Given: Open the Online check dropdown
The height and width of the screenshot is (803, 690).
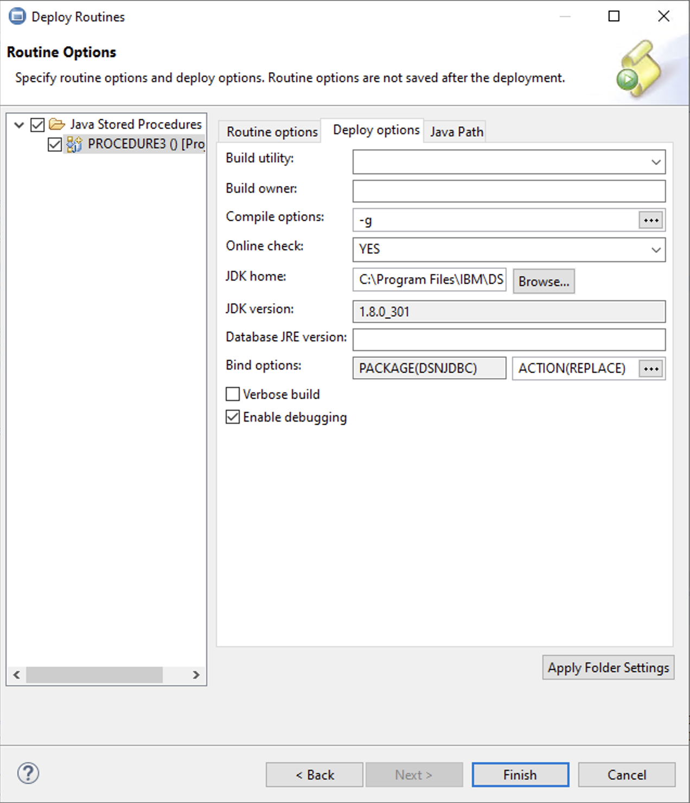Looking at the screenshot, I should [x=656, y=250].
